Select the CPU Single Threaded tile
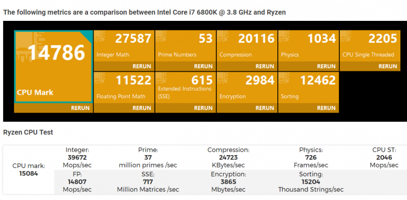The height and width of the screenshot is (200, 407). pyautogui.click(x=370, y=46)
